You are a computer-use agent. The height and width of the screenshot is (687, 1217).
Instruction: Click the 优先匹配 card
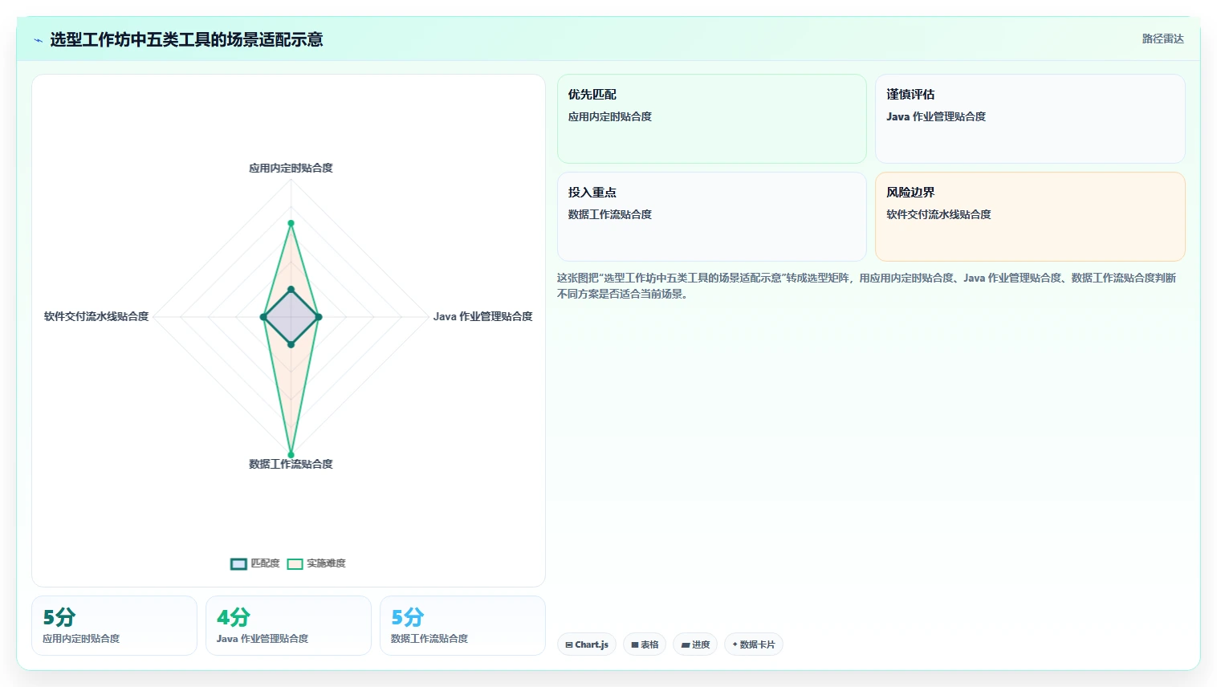click(x=712, y=119)
